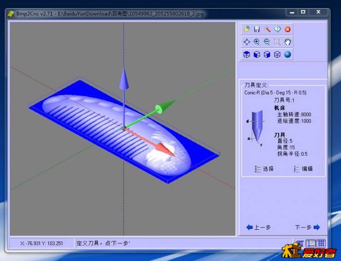Click the floppy disk save icon

tap(257, 29)
